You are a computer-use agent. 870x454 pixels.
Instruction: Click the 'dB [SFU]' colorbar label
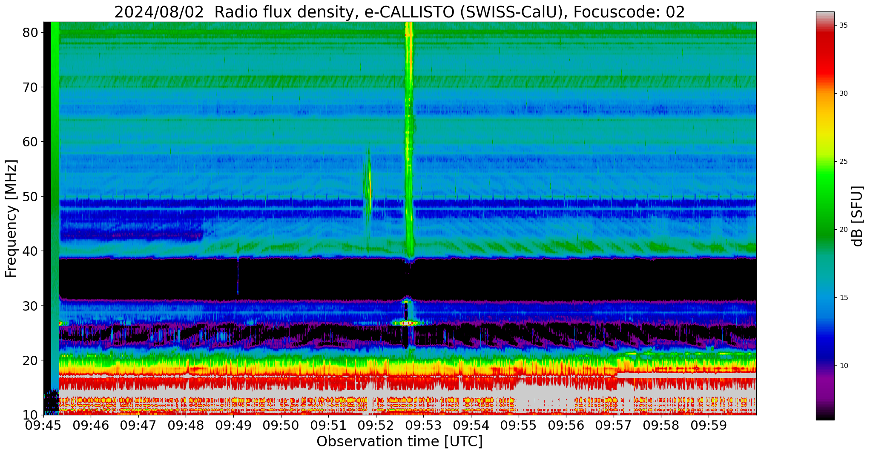click(x=856, y=216)
